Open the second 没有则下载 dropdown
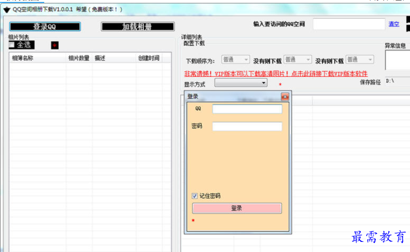 pyautogui.click(x=360, y=60)
